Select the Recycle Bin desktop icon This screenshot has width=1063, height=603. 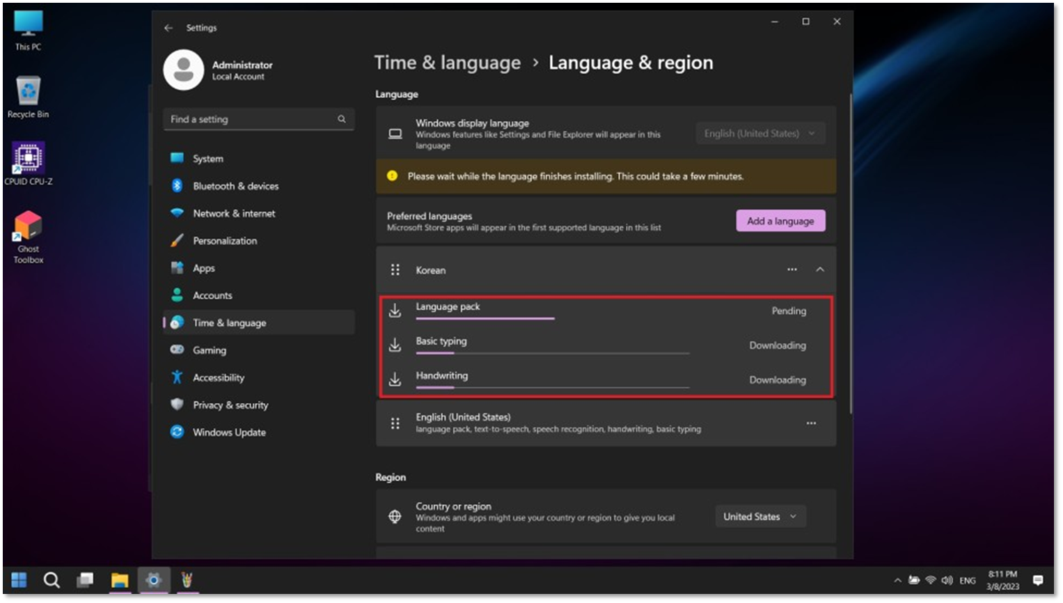[29, 97]
